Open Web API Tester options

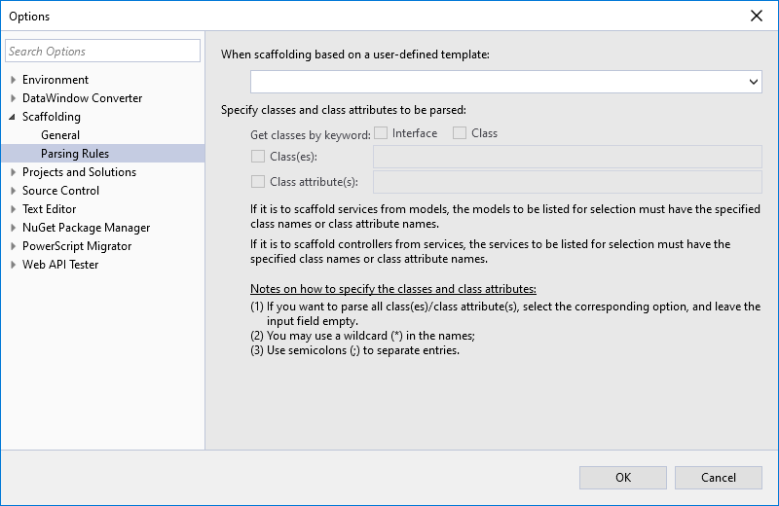[x=60, y=265]
